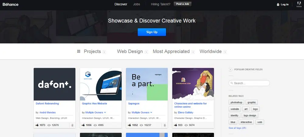This screenshot has height=137, width=304.
Task: Select the blue tag
Action: coord(233,122)
